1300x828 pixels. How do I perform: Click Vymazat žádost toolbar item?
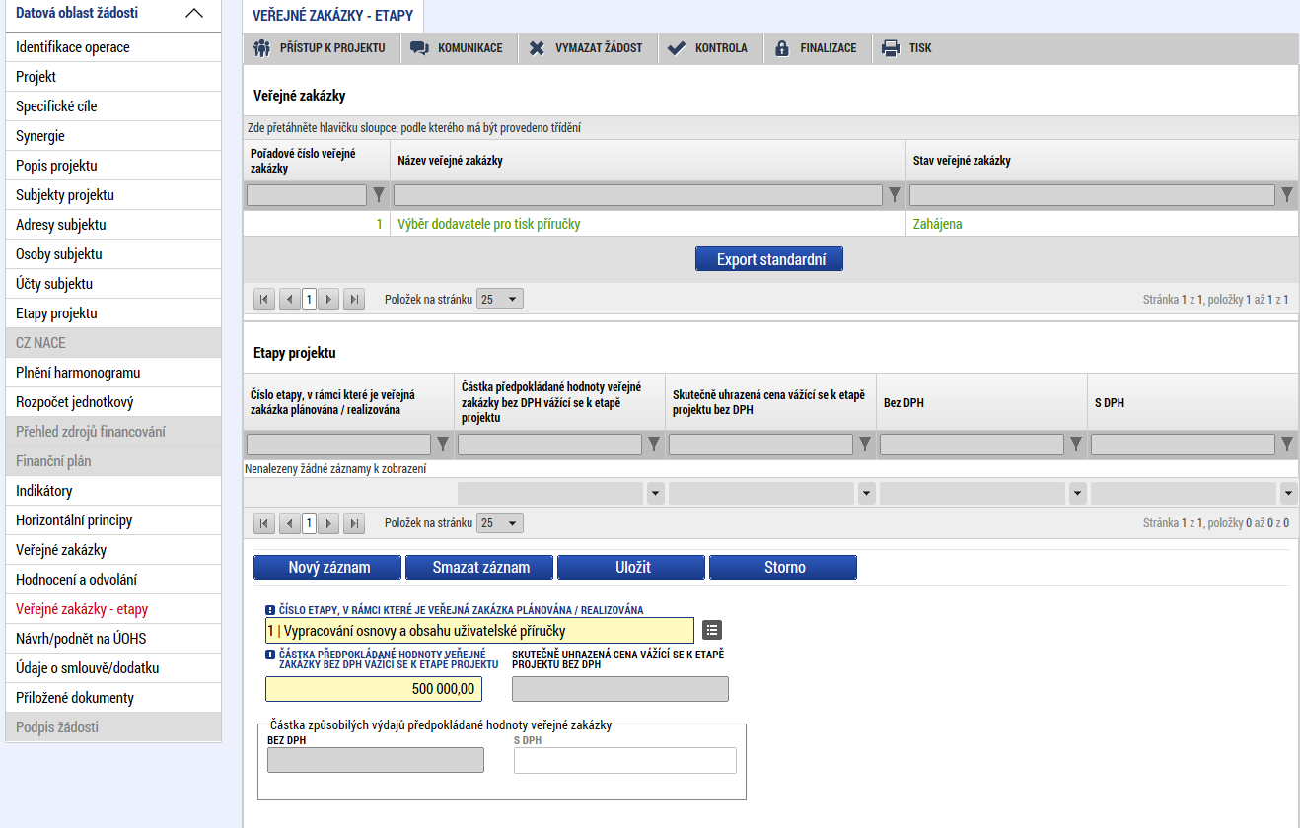[x=588, y=48]
